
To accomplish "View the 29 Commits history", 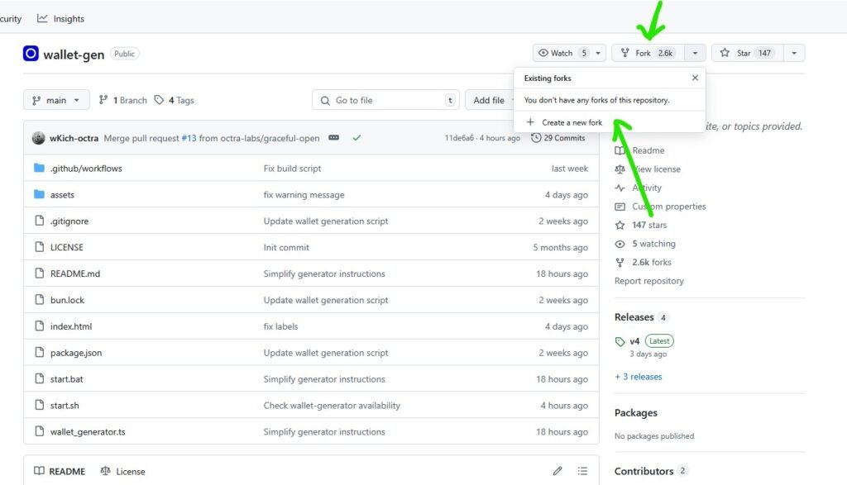I will tap(558, 138).
